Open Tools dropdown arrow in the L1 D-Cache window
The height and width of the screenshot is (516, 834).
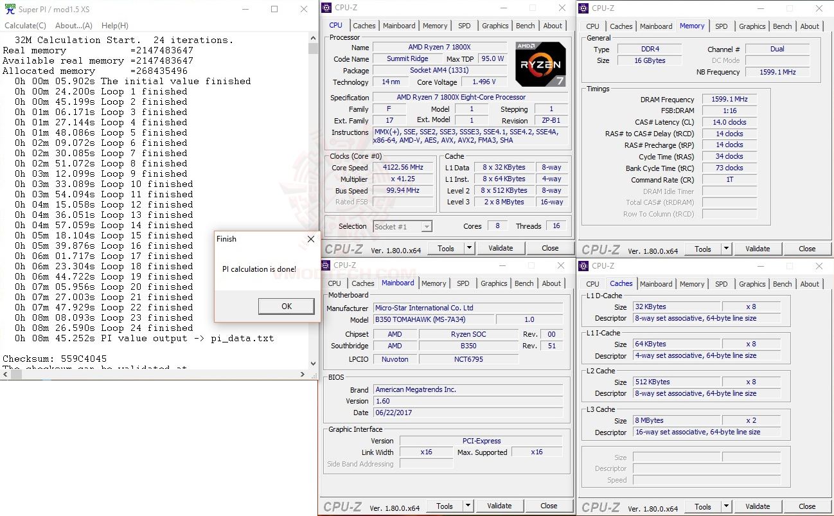(727, 506)
